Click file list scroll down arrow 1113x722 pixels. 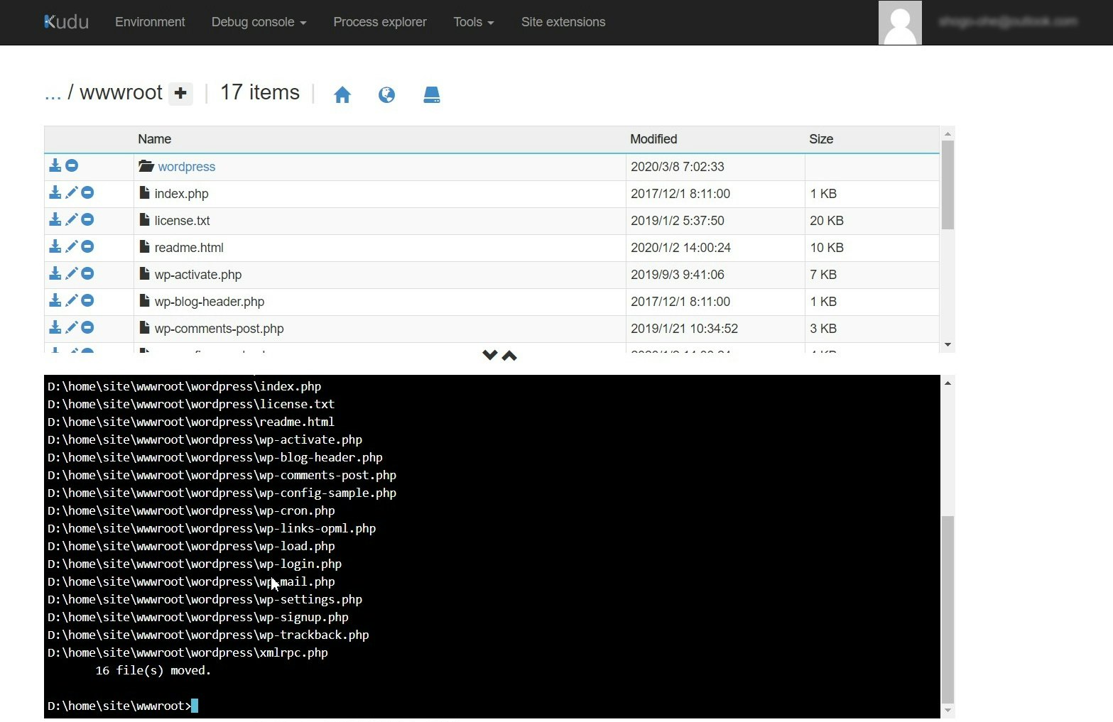tap(948, 345)
